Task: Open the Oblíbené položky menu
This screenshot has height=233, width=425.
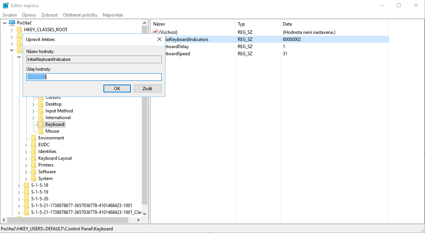Action: 80,15
